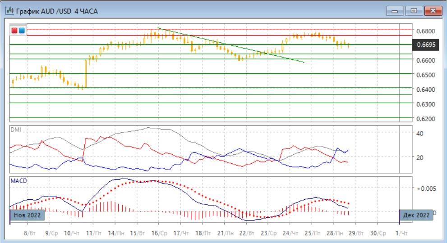
Task: Click the current price label 0.6695
Action: tap(426, 45)
